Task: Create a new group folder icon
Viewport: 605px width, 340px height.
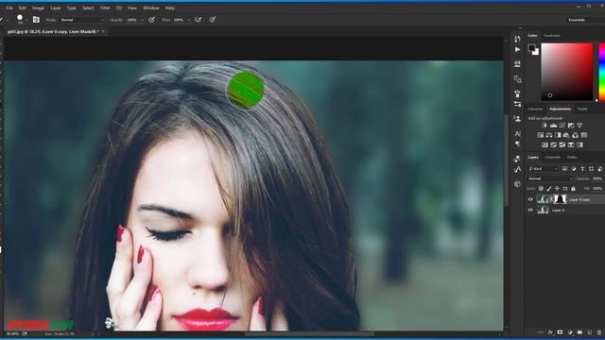Action: pos(579,331)
